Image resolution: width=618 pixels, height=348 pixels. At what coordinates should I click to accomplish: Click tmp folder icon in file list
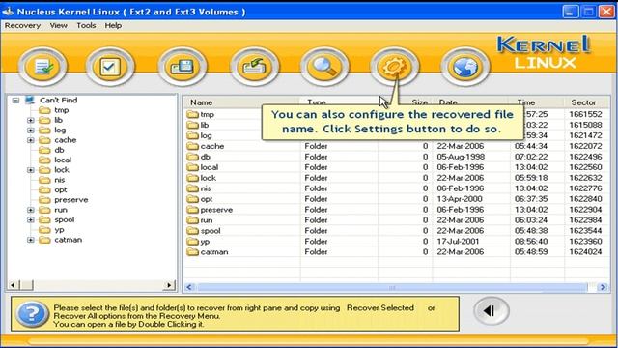[192, 114]
